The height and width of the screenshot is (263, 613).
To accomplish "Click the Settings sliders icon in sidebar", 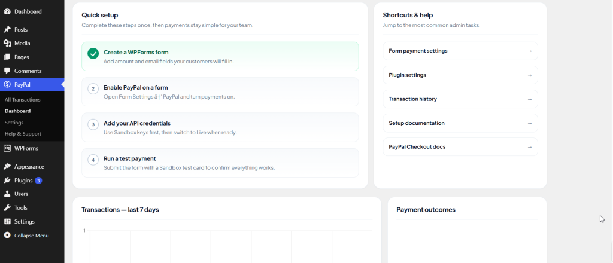I will click(7, 222).
